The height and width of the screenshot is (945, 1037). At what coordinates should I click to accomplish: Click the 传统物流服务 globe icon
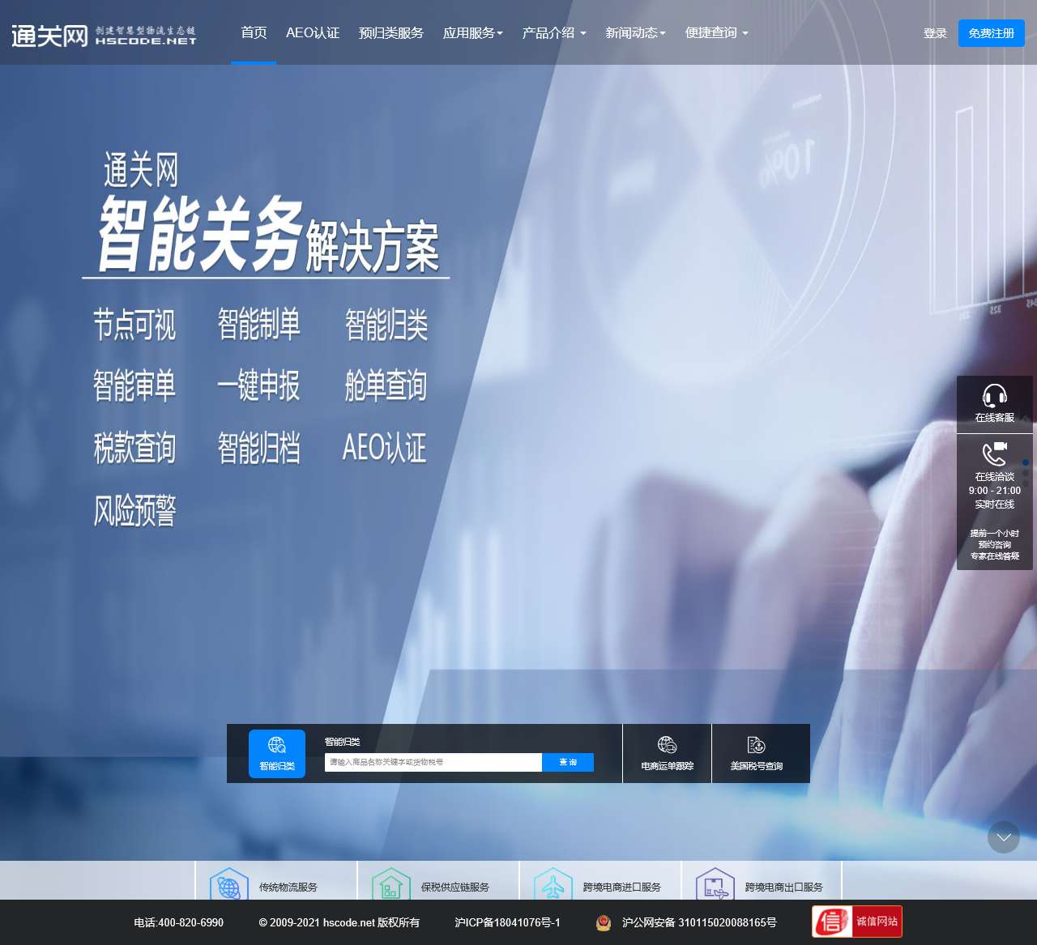point(229,885)
